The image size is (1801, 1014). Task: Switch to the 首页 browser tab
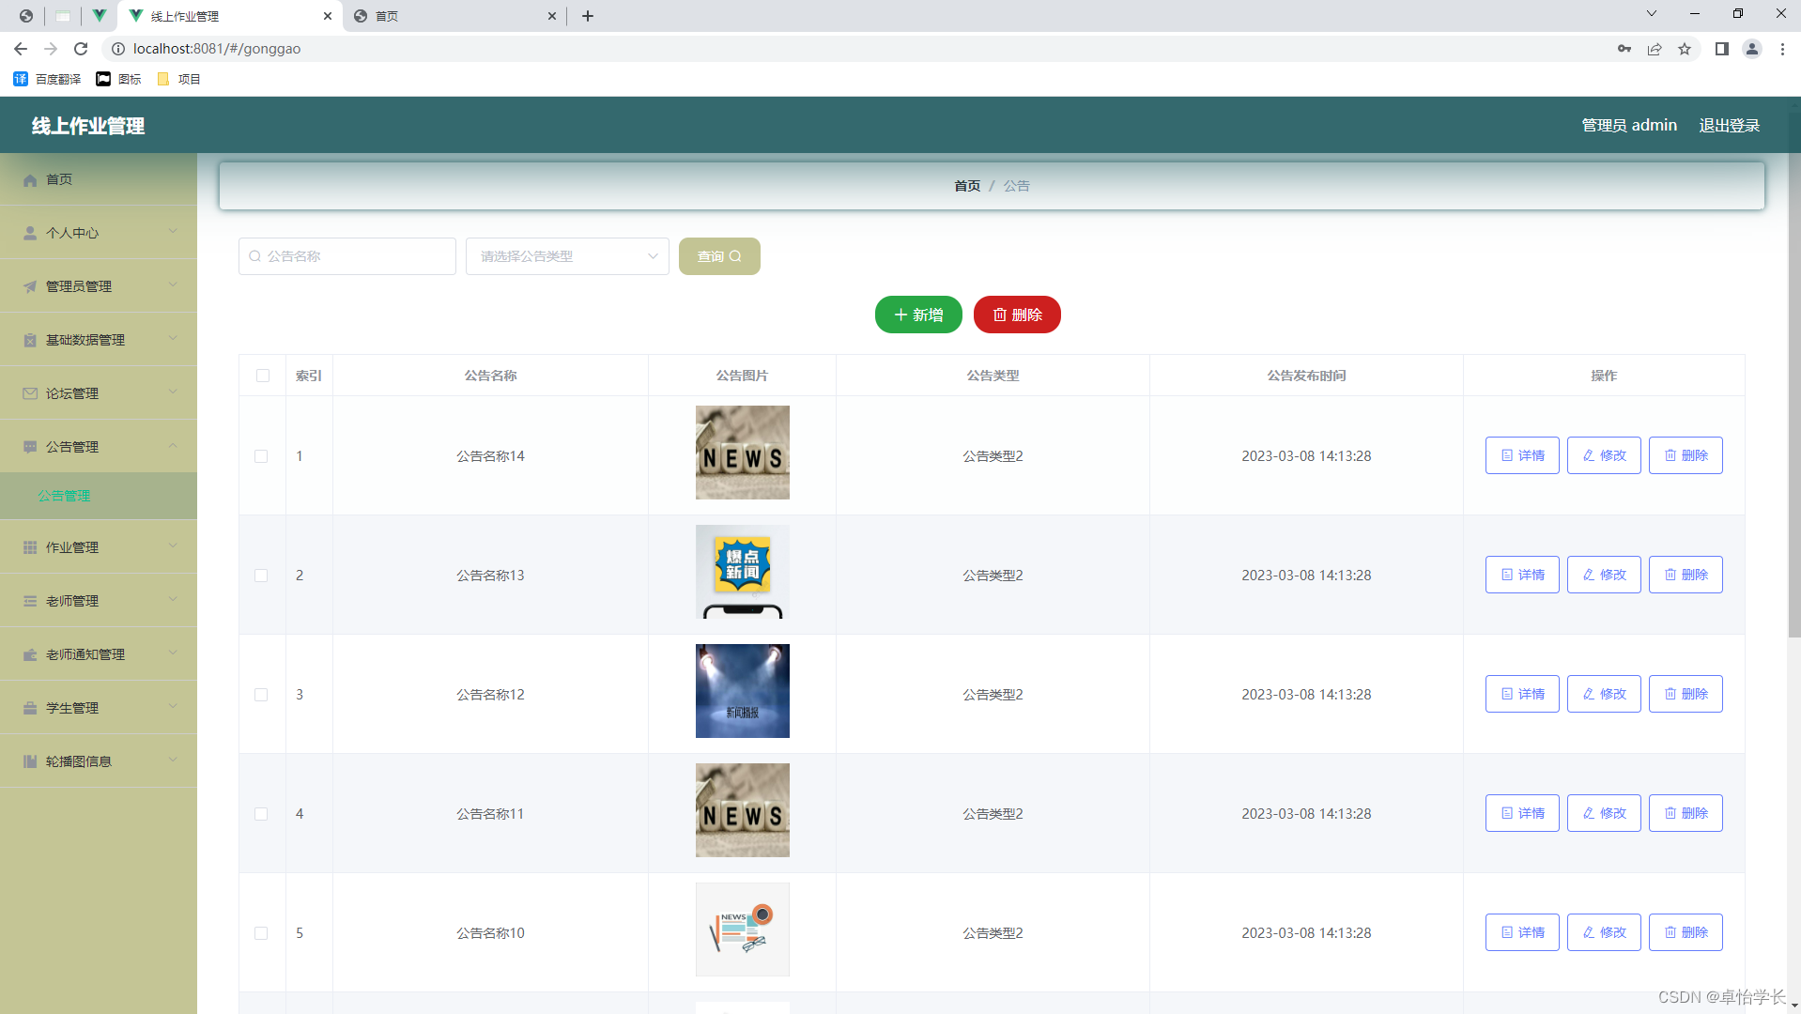point(455,16)
